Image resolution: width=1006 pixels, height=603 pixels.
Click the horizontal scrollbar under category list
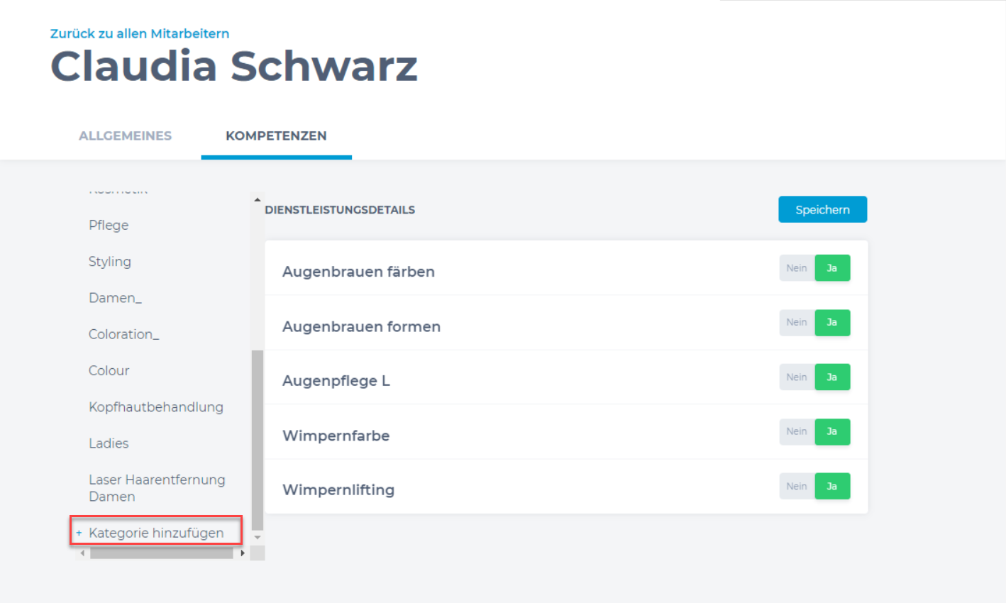click(162, 553)
